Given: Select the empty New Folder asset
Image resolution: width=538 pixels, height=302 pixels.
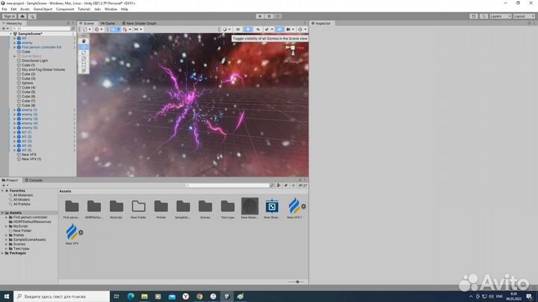Looking at the screenshot, I should 139,206.
